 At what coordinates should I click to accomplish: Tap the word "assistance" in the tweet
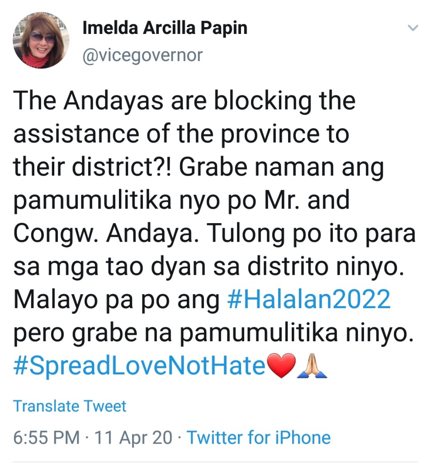(76, 134)
